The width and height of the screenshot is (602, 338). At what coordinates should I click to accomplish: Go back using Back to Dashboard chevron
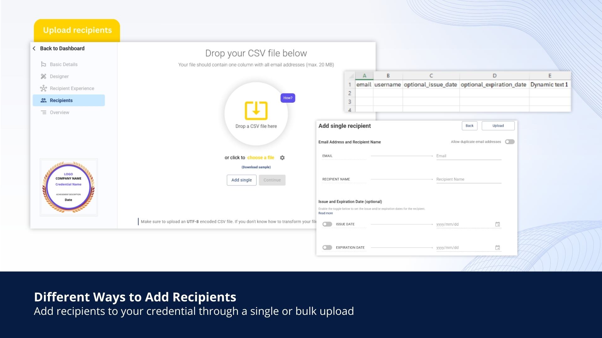tap(34, 49)
